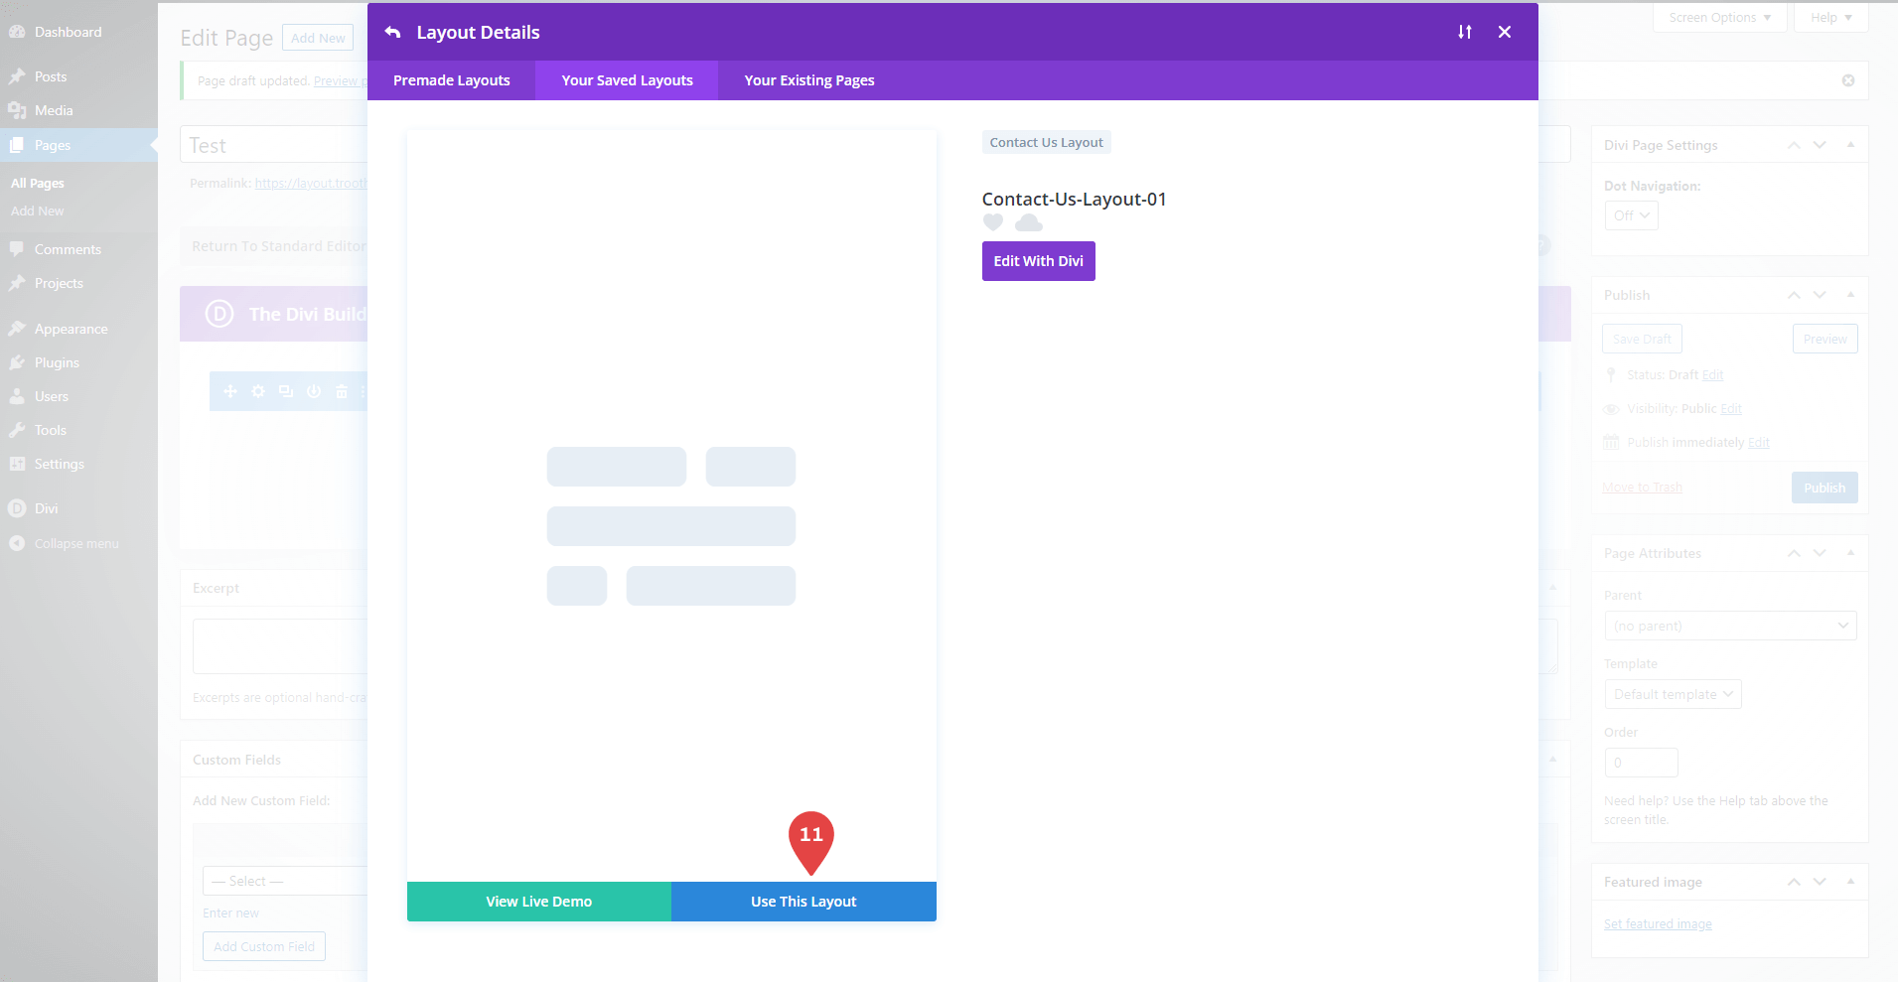
Task: Switch to Premade Layouts tab
Action: (452, 80)
